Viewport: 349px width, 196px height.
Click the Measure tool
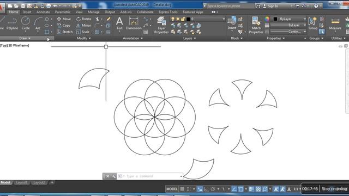click(335, 24)
